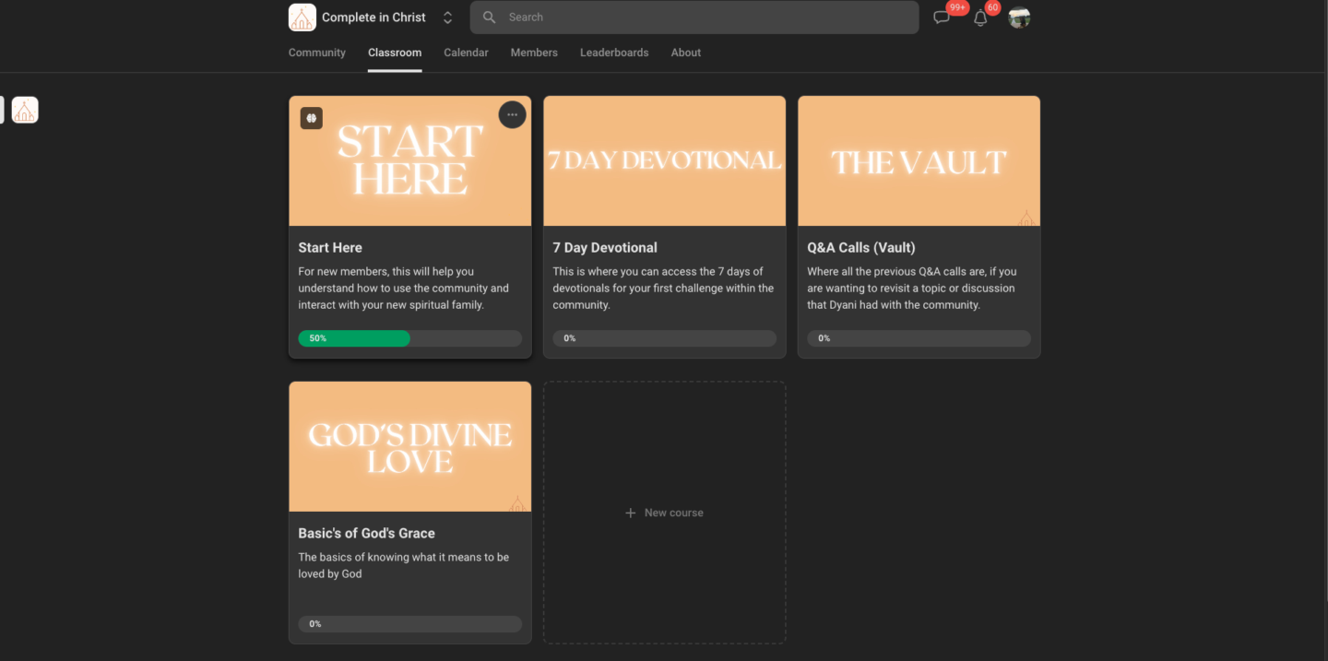
Task: Open the three-dot menu on Start Here card
Action: pyautogui.click(x=512, y=115)
